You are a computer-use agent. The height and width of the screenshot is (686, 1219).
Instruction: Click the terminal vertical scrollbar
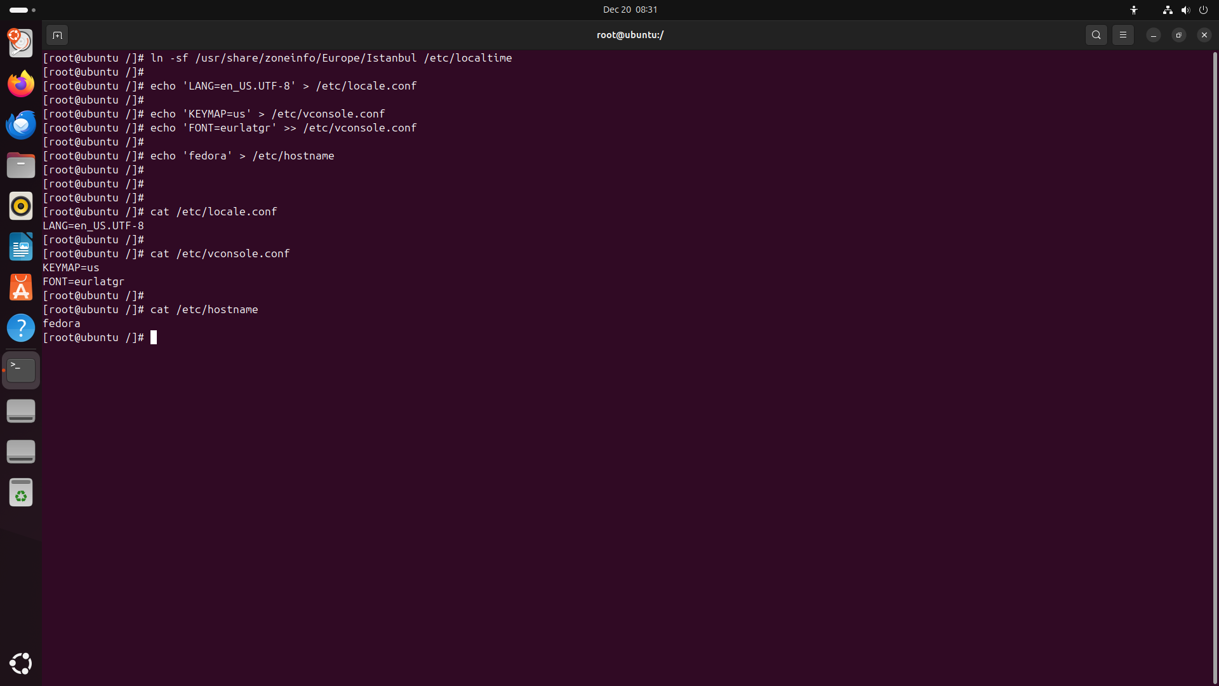click(x=1215, y=367)
